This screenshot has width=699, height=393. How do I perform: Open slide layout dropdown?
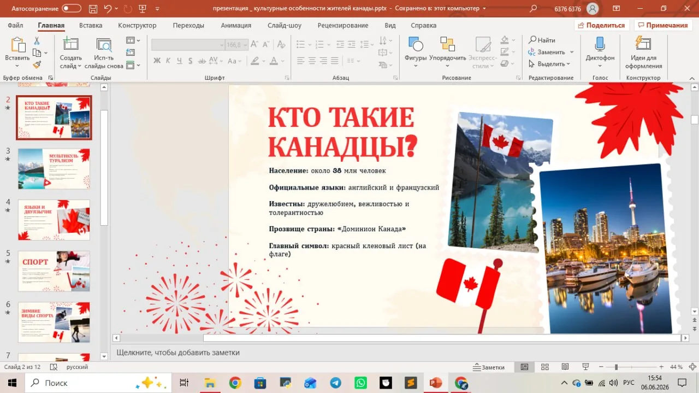click(x=133, y=40)
